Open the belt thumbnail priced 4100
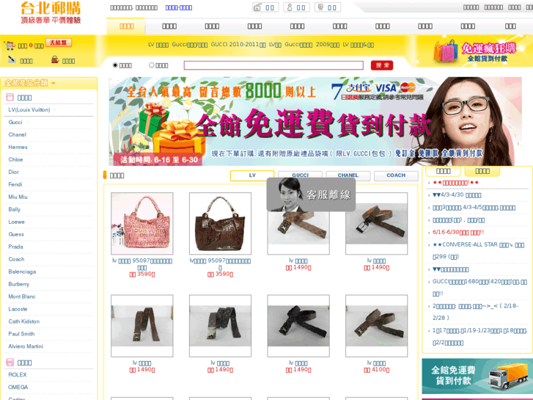The width and height of the screenshot is (533, 400). [377, 326]
